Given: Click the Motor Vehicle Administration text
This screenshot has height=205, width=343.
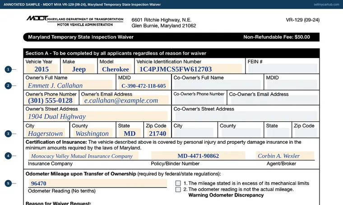Looking at the screenshot, I should pos(85,25).
